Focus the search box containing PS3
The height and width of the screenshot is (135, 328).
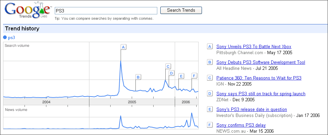[x=106, y=11]
